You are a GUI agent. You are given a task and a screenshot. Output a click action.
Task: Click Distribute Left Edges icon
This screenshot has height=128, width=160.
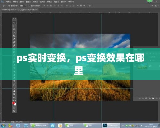coord(77,6)
